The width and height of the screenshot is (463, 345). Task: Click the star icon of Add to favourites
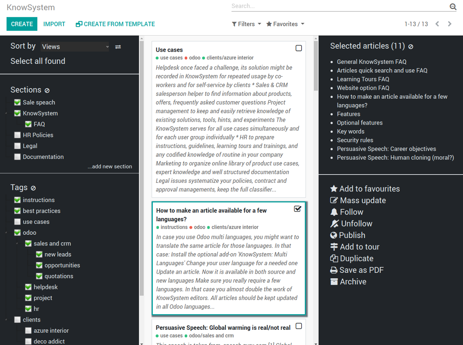point(334,189)
